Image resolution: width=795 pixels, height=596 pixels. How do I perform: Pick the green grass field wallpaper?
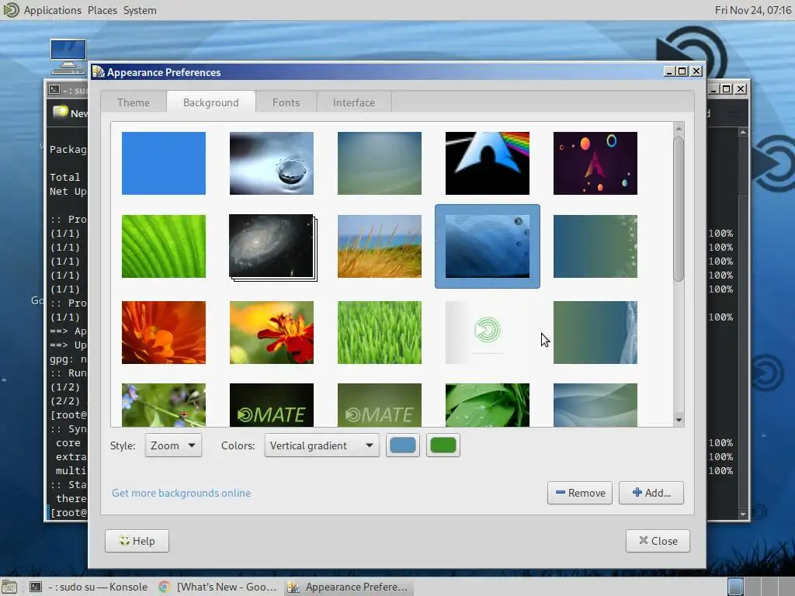(x=379, y=332)
